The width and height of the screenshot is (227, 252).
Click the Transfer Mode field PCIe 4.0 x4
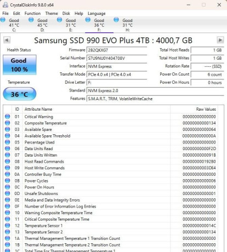[117, 75]
